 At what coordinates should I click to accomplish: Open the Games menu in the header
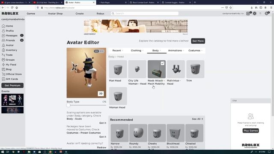(x=31, y=13)
